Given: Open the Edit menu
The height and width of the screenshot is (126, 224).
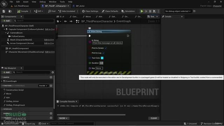Looking at the screenshot, I should click(18, 2).
